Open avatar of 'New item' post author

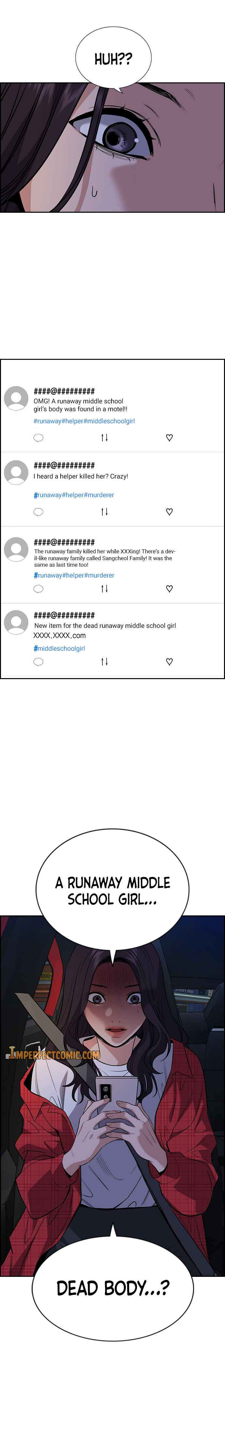[x=16, y=623]
